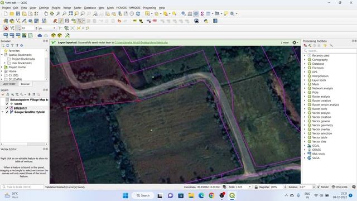Open the Processing menu
The width and height of the screenshot is (357, 201).
click(x=149, y=8)
